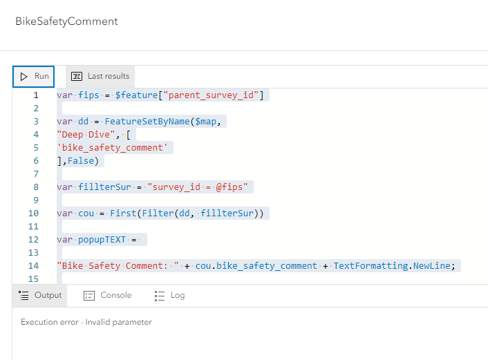Click the Run play triangle icon
488x360 pixels.
click(24, 76)
